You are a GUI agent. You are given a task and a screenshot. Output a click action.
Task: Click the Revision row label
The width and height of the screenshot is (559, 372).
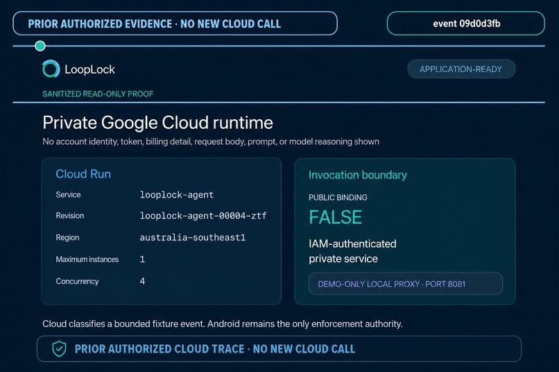pos(70,215)
